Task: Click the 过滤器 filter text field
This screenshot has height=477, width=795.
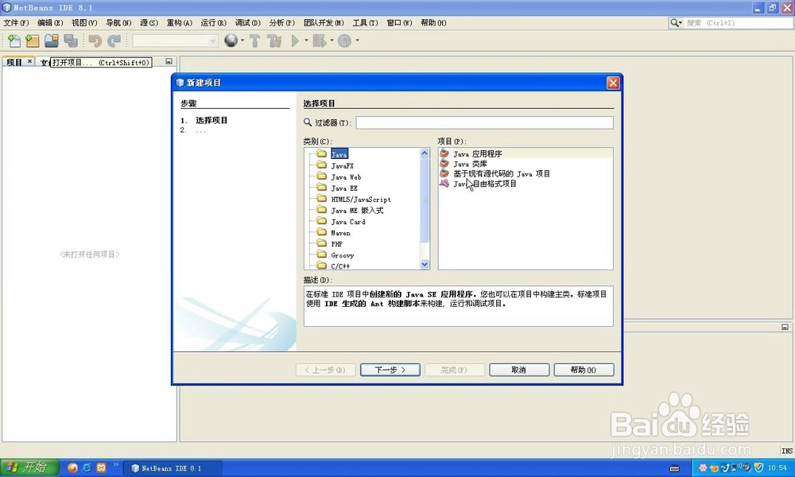Action: (x=484, y=122)
